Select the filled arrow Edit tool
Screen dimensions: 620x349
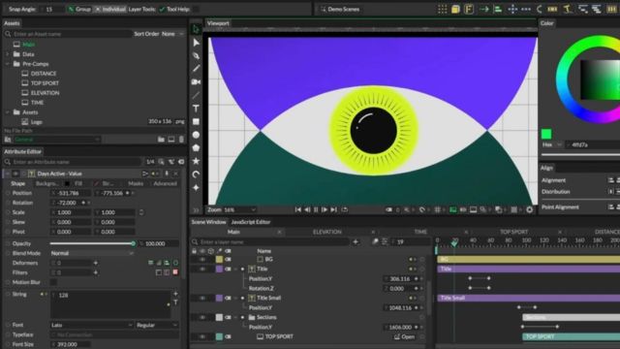coord(196,43)
